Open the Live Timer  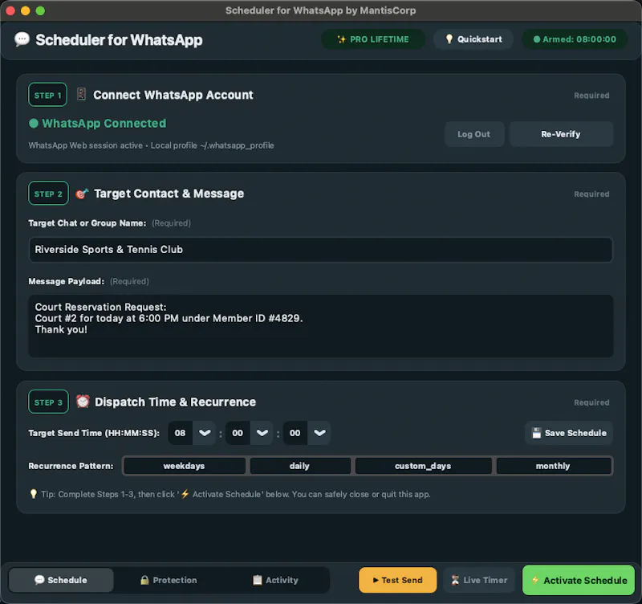[479, 580]
